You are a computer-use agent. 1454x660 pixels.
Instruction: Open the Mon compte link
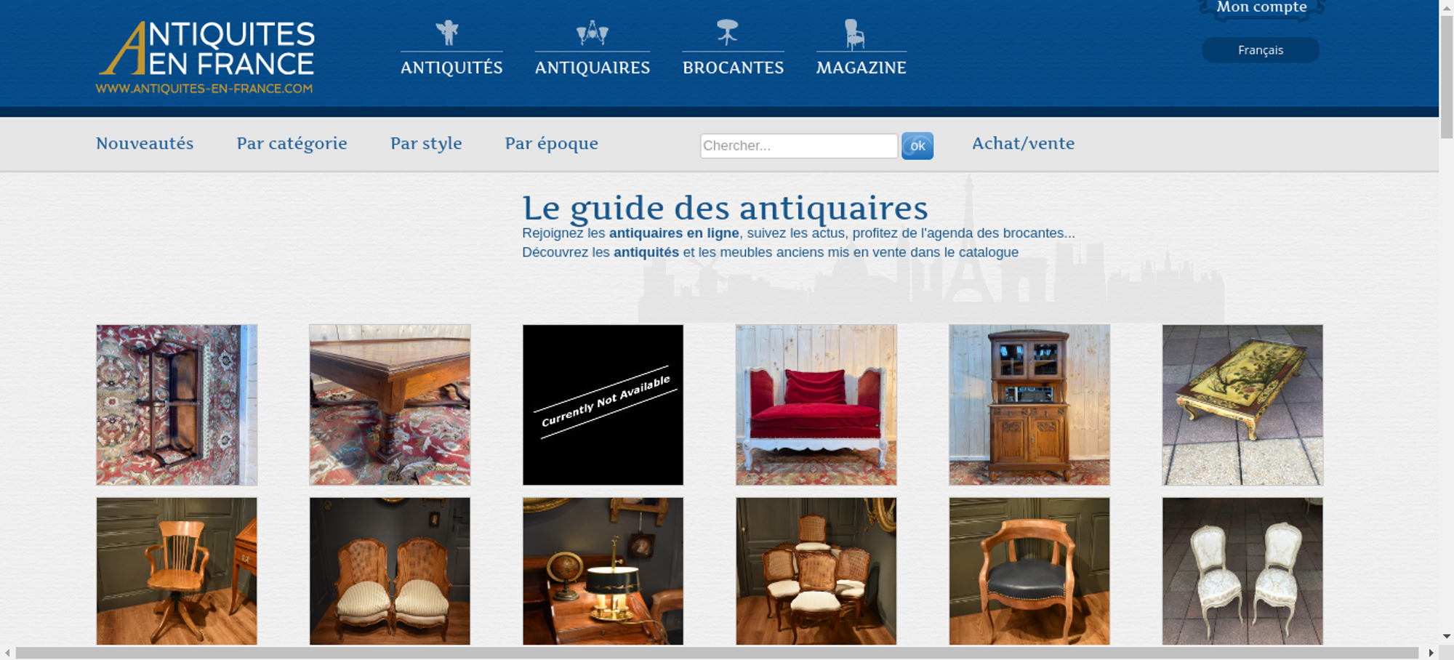[x=1261, y=8]
